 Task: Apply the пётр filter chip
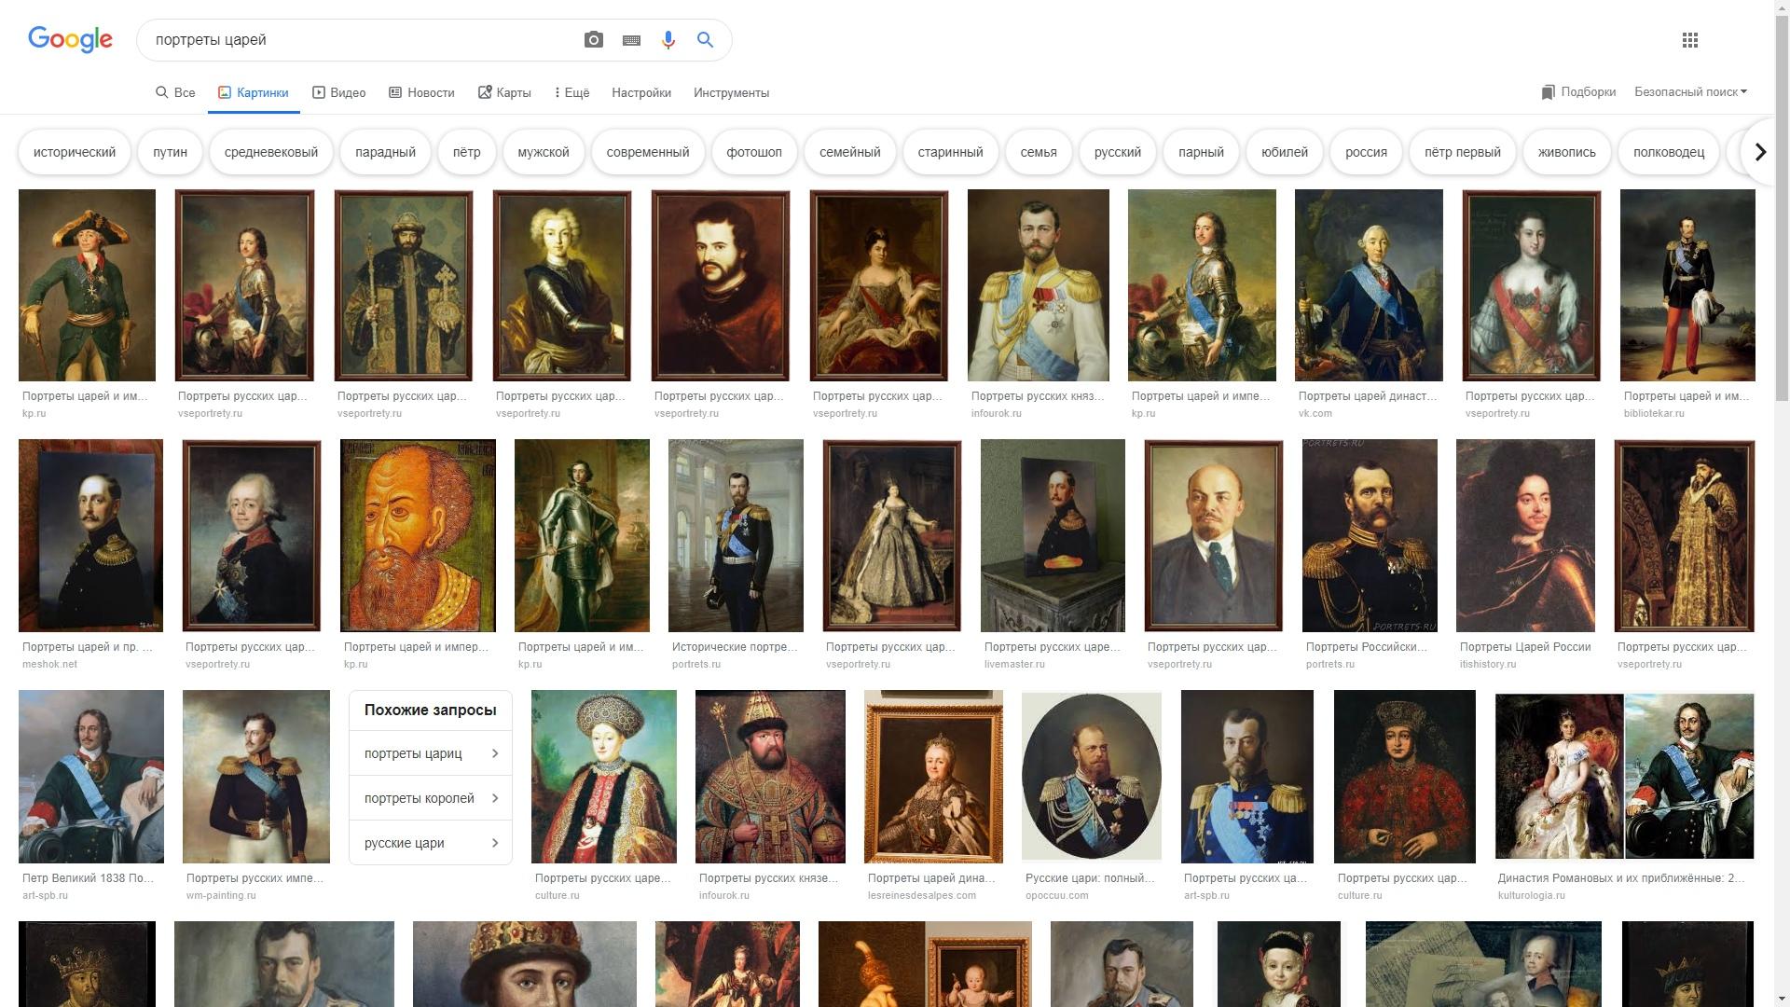(466, 152)
